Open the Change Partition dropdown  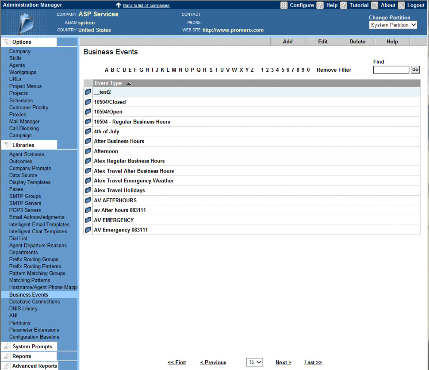(393, 25)
